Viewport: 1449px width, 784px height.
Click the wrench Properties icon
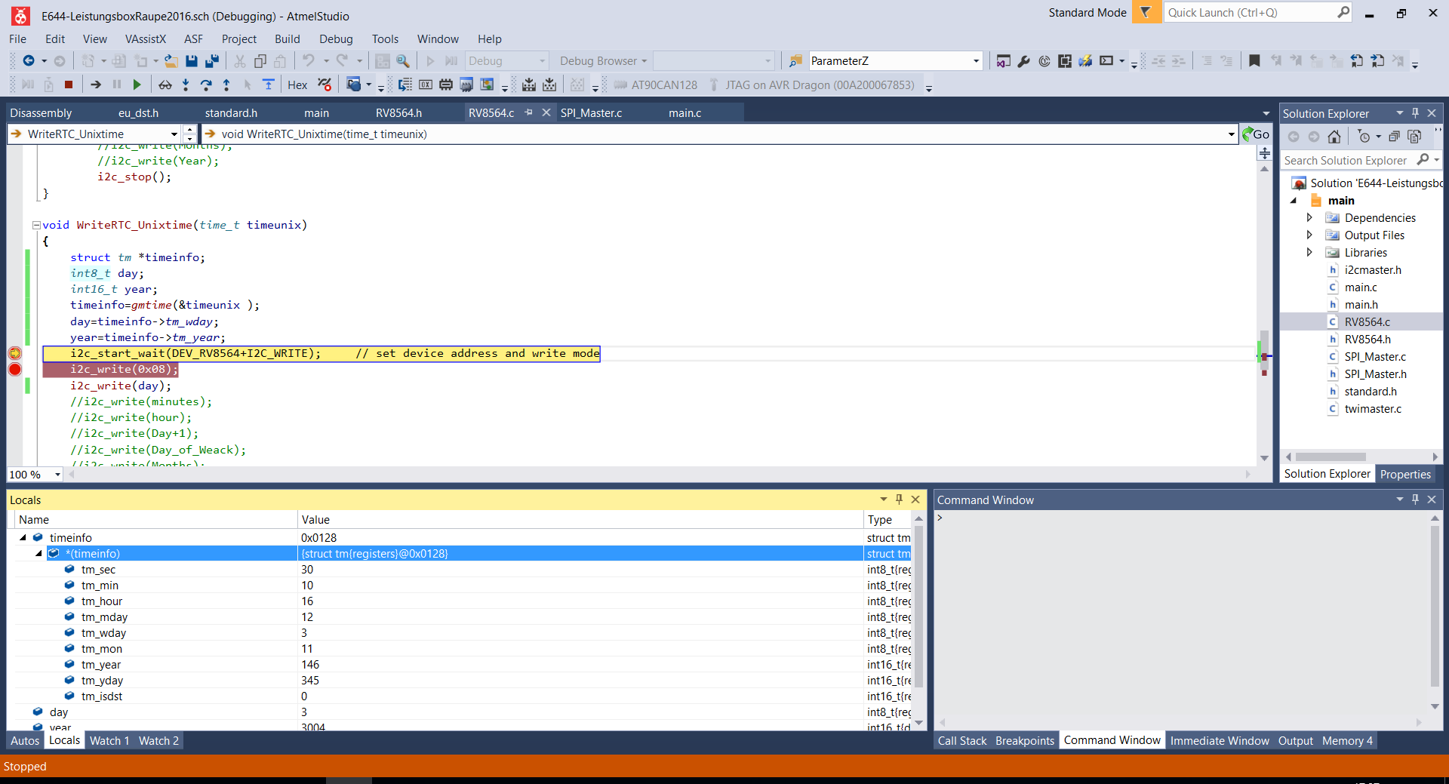[x=1023, y=61]
